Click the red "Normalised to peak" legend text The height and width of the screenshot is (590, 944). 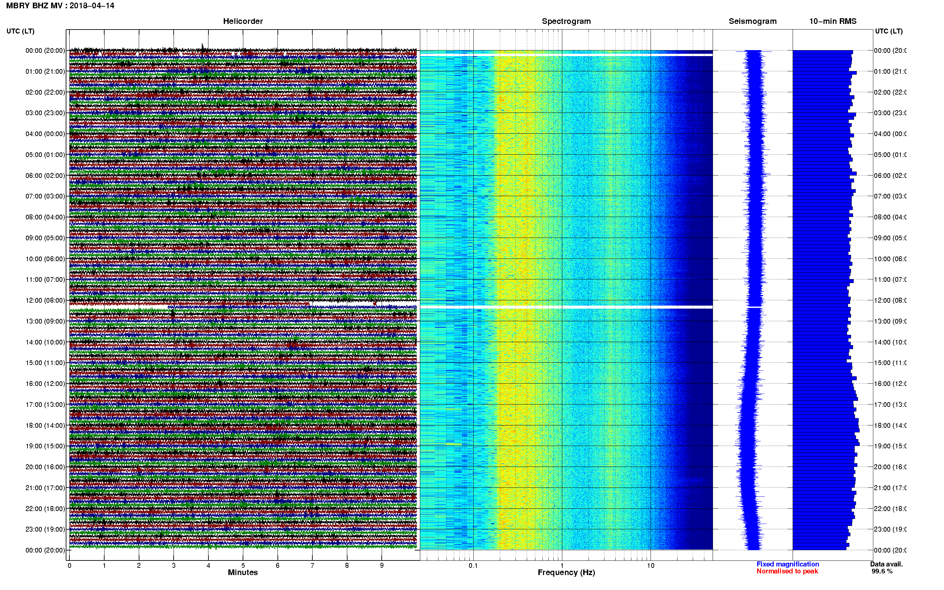coord(787,571)
